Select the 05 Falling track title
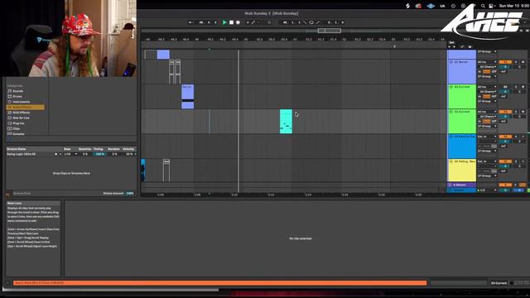Image resolution: width=530 pixels, height=298 pixels. point(465,161)
